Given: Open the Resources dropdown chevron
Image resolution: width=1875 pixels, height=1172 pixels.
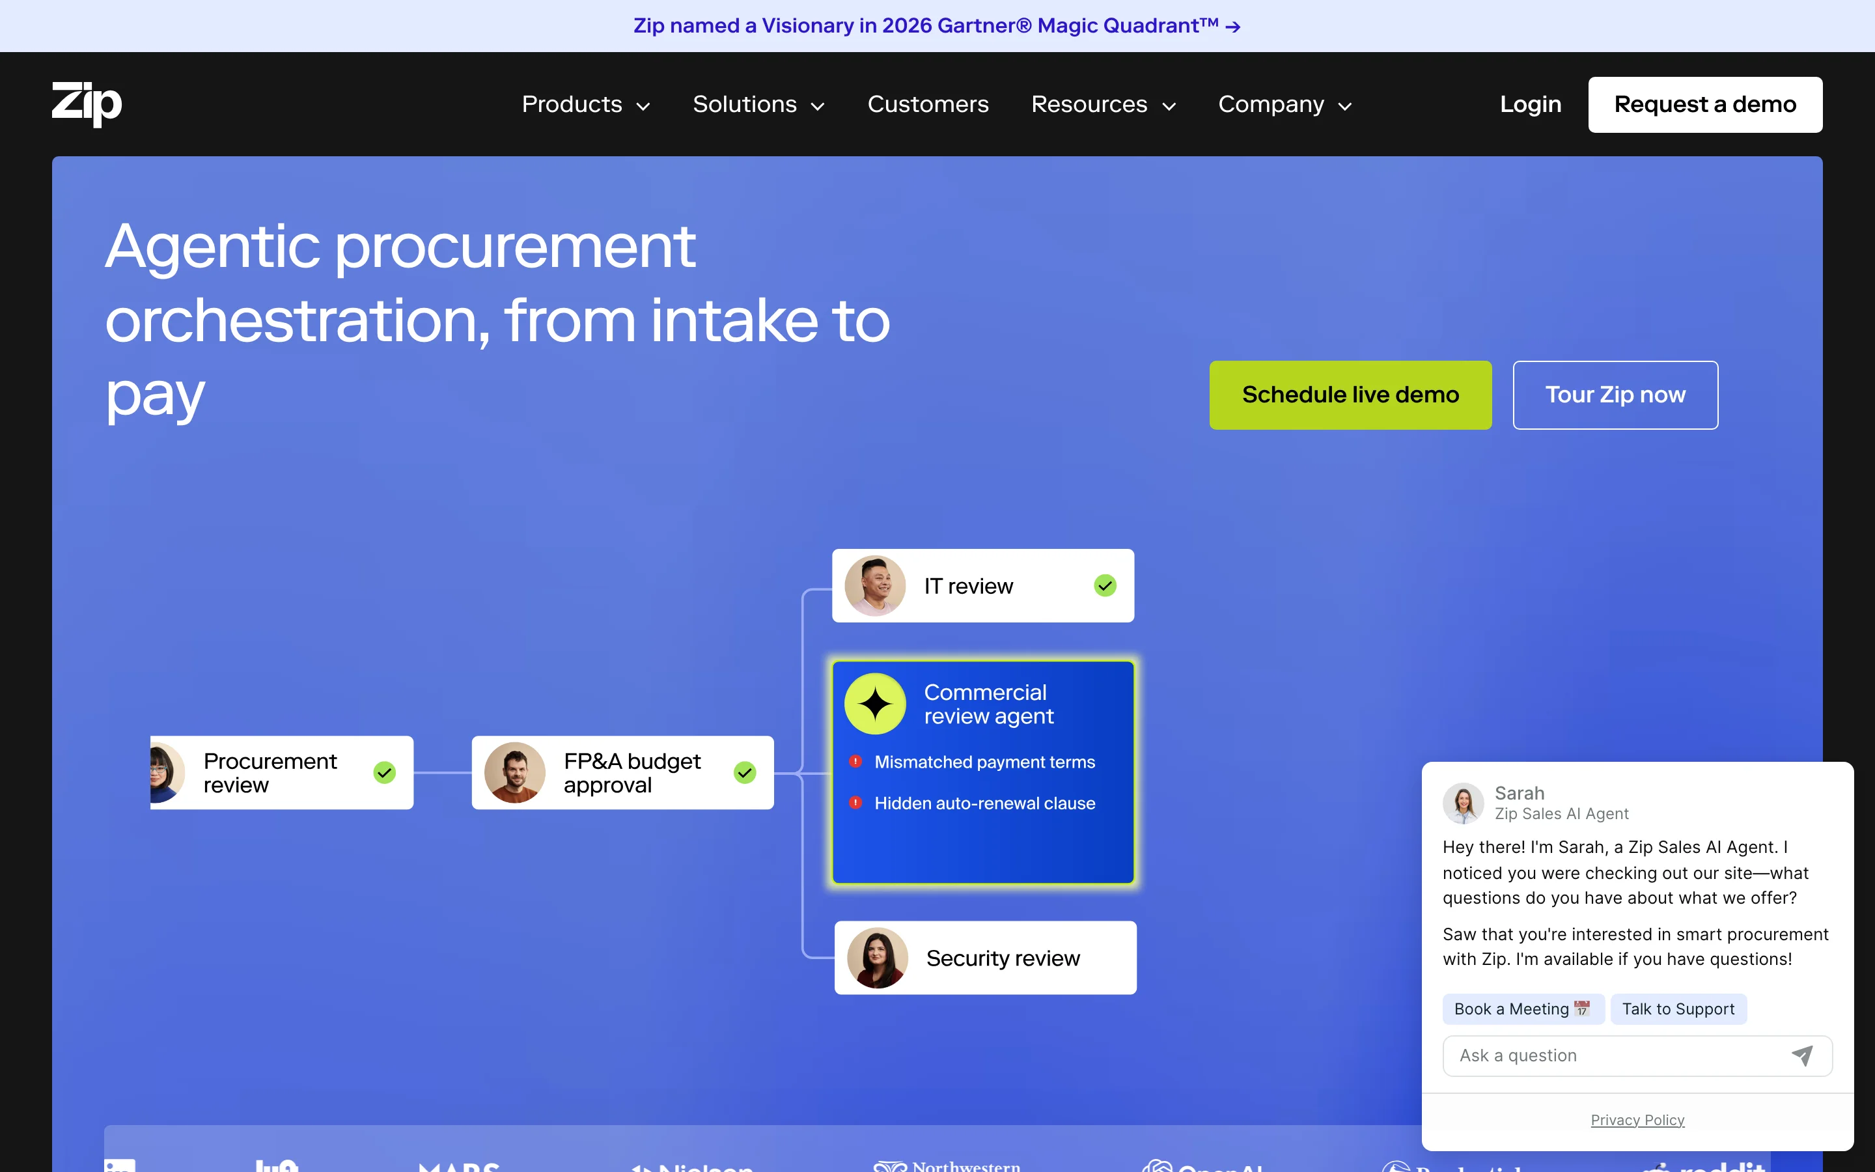Looking at the screenshot, I should click(x=1169, y=106).
